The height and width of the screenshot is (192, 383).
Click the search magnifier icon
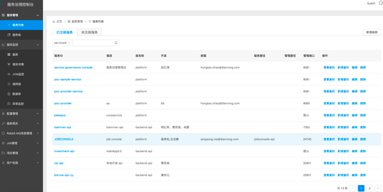(116, 43)
